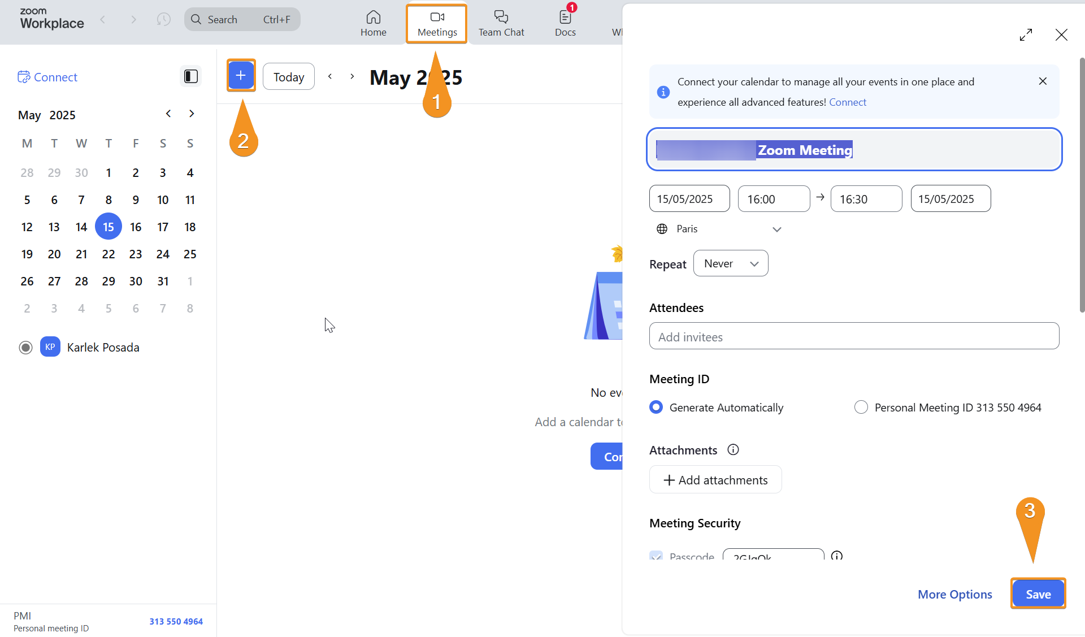Screen dimensions: 1085x637
Task: Open the Docs tab
Action: coord(565,23)
